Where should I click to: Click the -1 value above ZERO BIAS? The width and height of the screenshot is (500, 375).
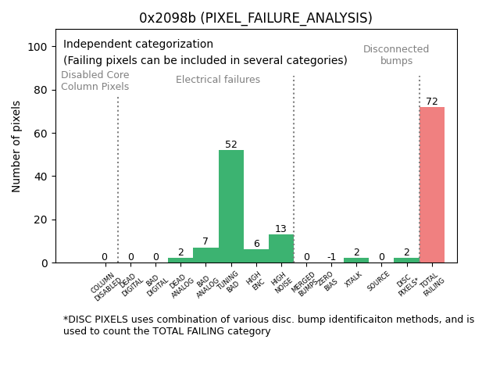pyautogui.click(x=331, y=257)
